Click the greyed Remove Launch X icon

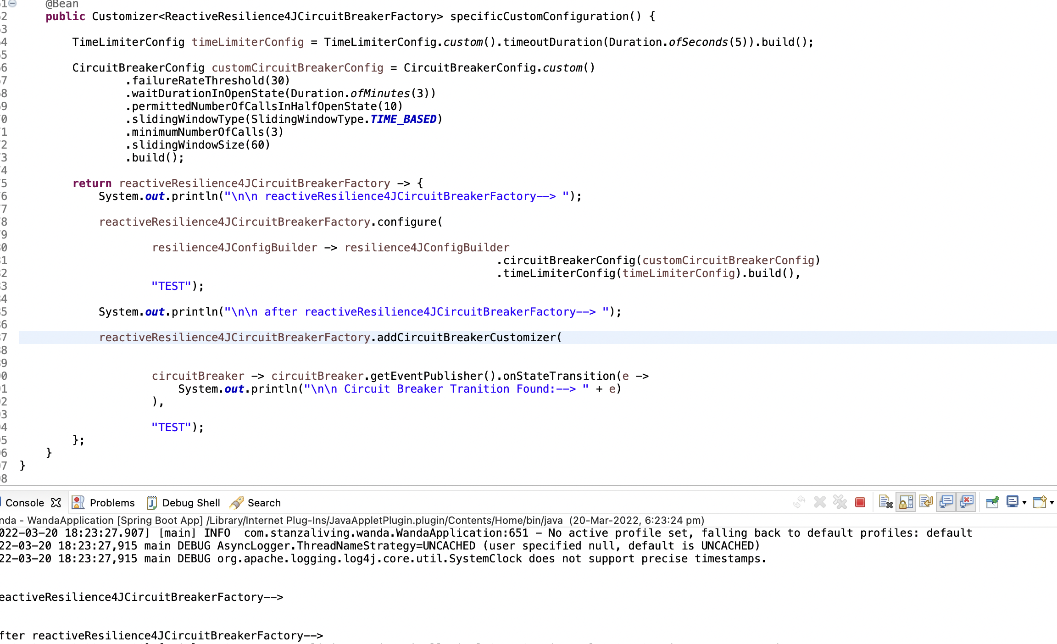click(x=820, y=502)
